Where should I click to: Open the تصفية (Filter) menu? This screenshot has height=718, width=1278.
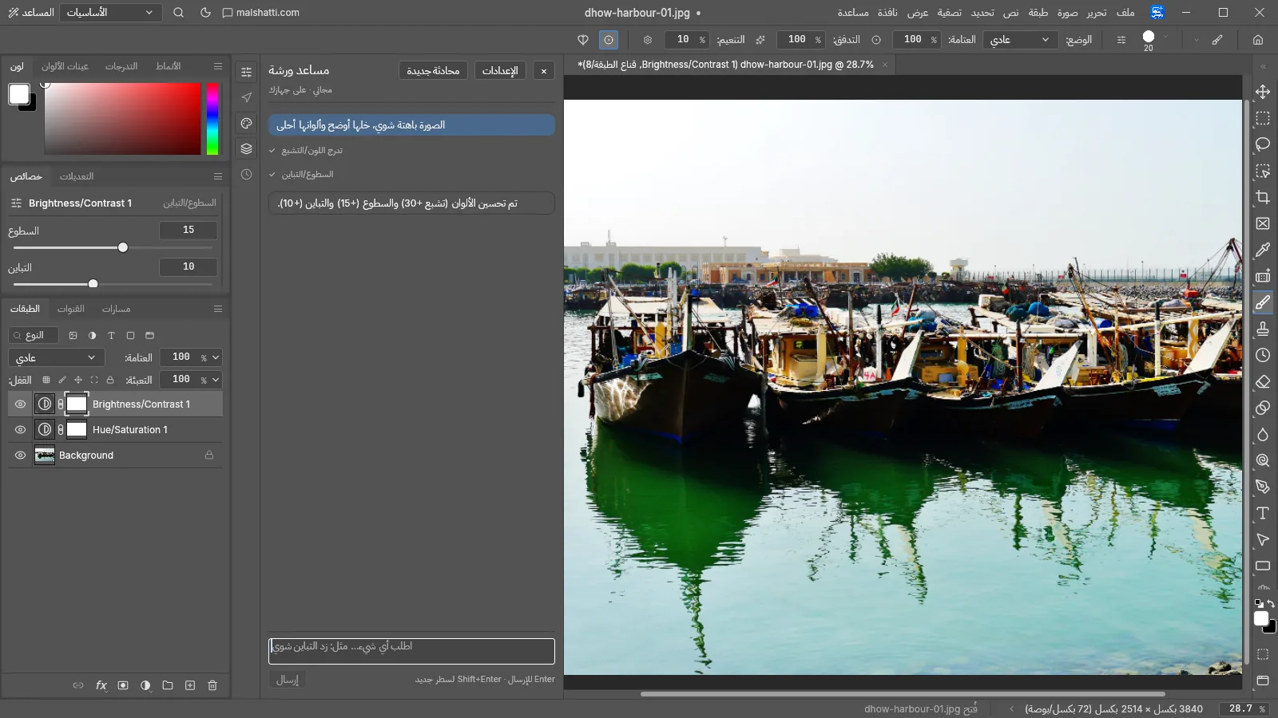(x=949, y=13)
